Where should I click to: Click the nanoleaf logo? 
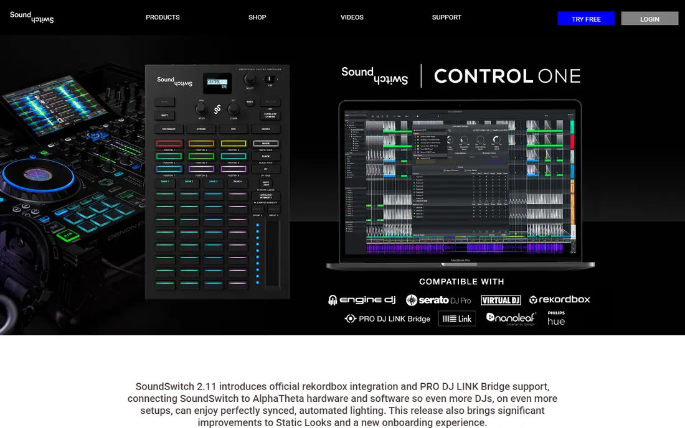click(x=511, y=319)
